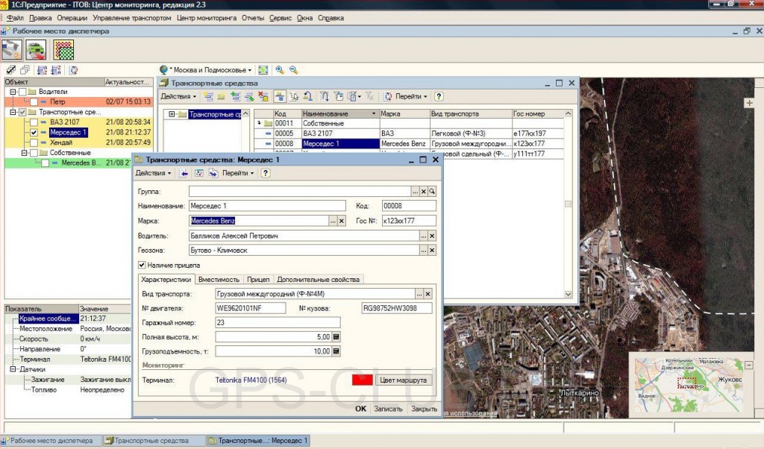The height and width of the screenshot is (449, 764).
Task: Click the help question mark in list window toolbar
Action: (x=439, y=96)
